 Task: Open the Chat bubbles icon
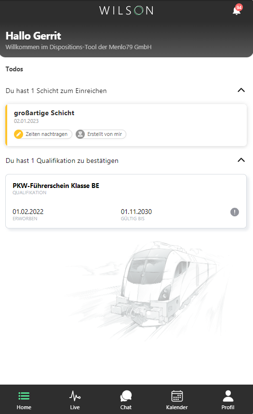[126, 396]
